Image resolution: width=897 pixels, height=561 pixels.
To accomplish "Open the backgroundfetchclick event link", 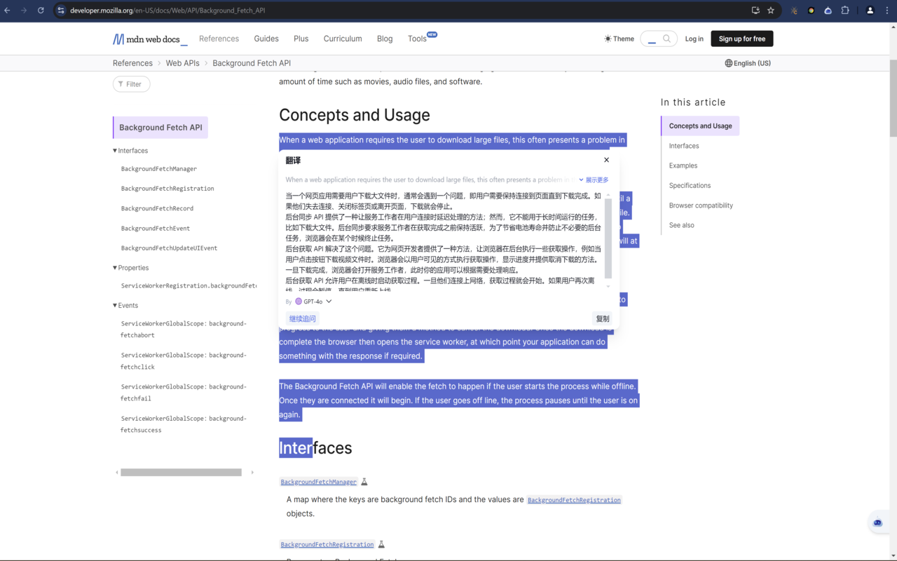I will [x=184, y=361].
